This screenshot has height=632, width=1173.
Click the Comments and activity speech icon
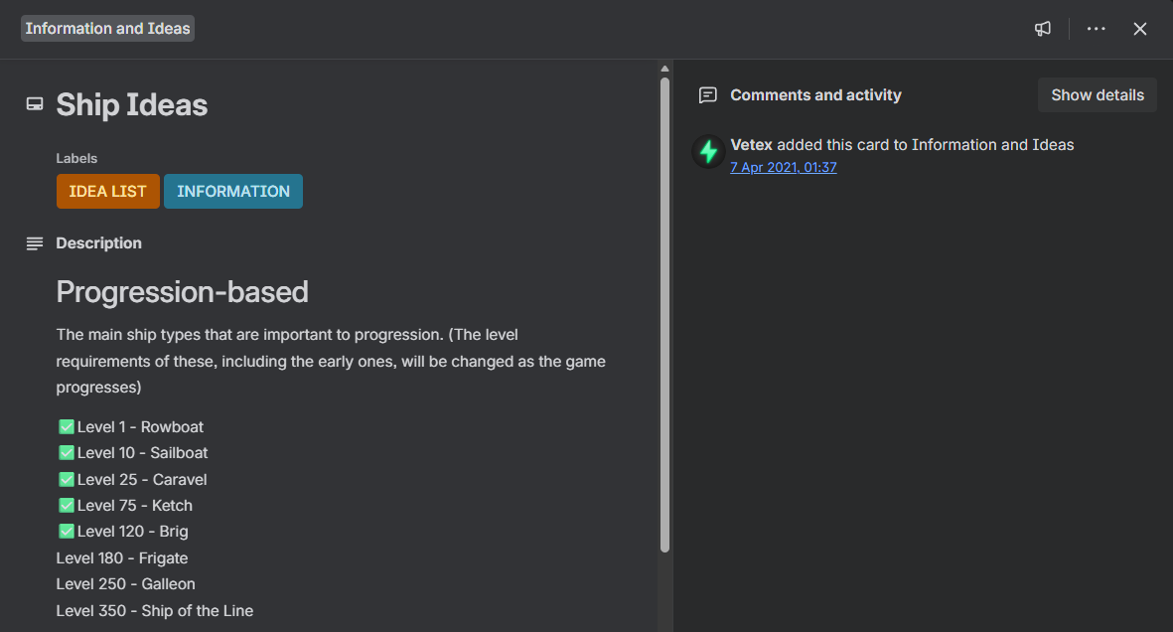pos(707,95)
